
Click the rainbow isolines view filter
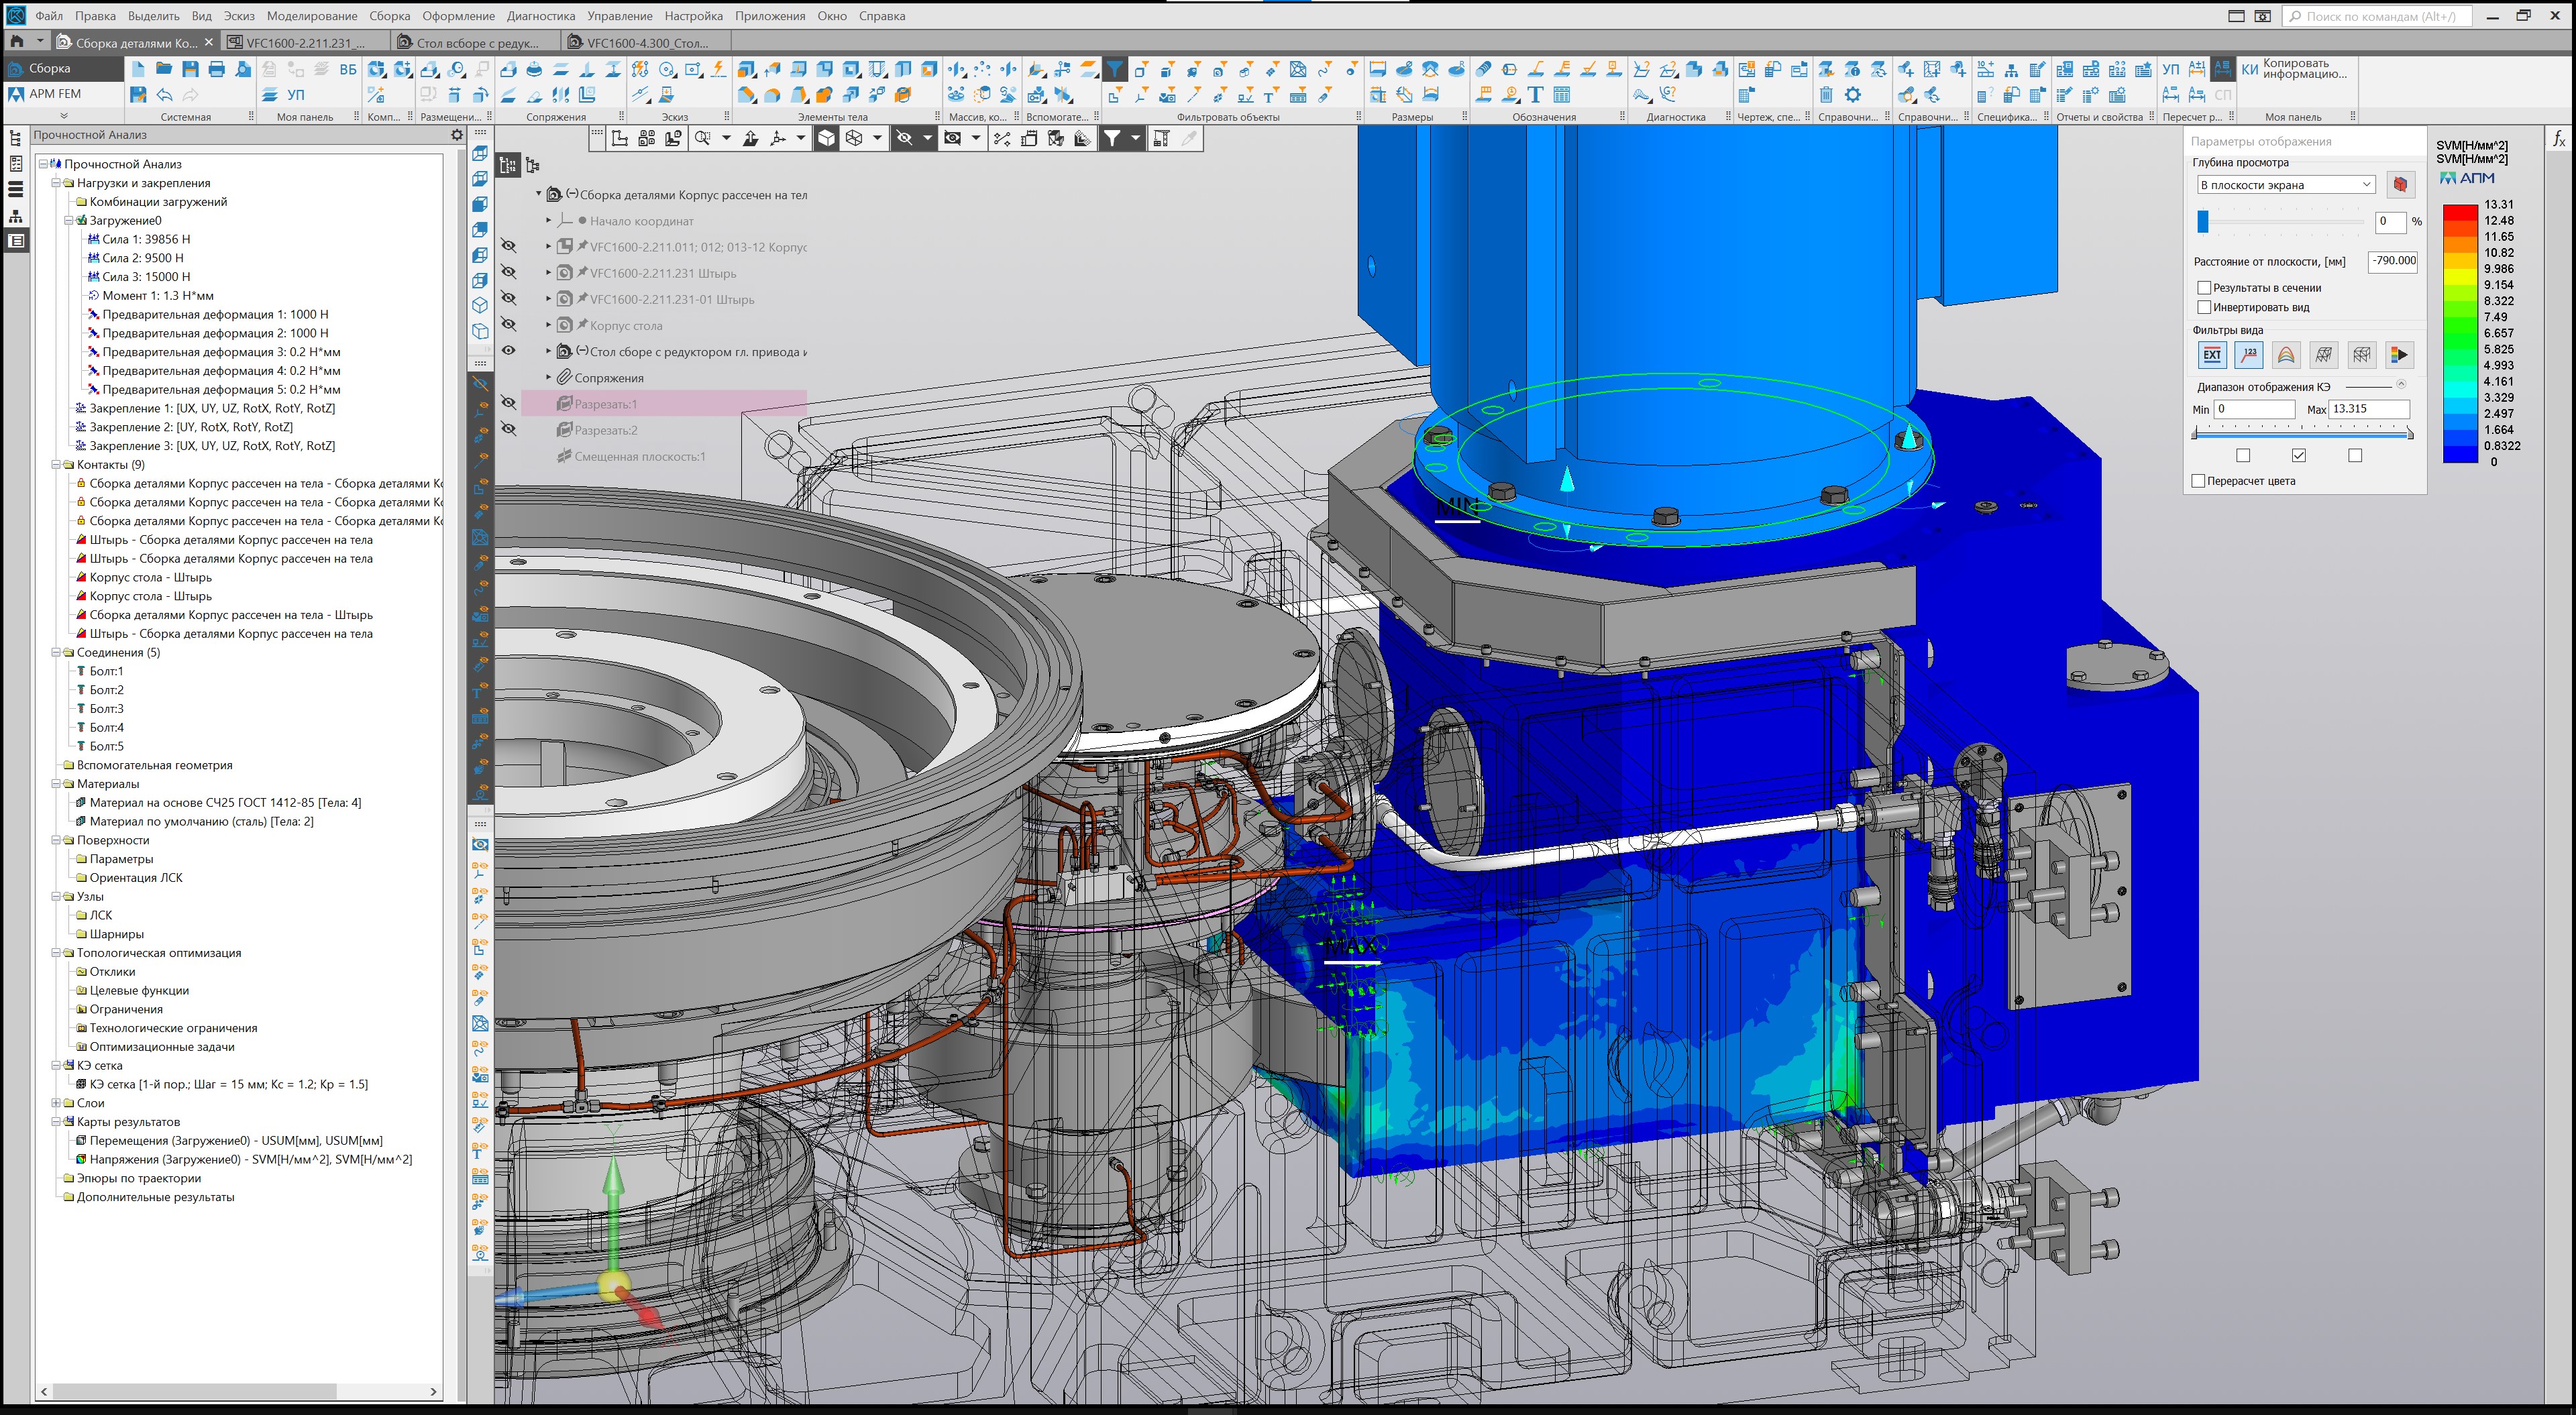2286,354
